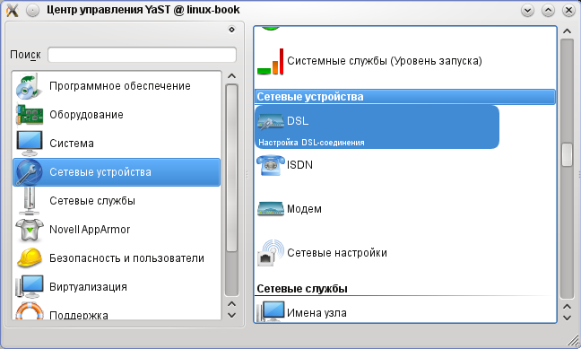581x349 pixels.
Task: Open the Support lifebuoy icon
Action: (30, 311)
